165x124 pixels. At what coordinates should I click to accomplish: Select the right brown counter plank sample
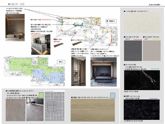pos(77,43)
